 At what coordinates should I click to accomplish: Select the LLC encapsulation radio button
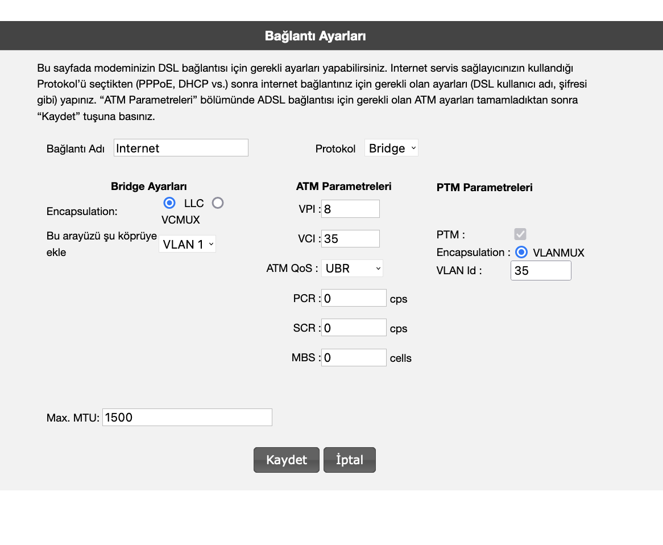[x=169, y=203]
